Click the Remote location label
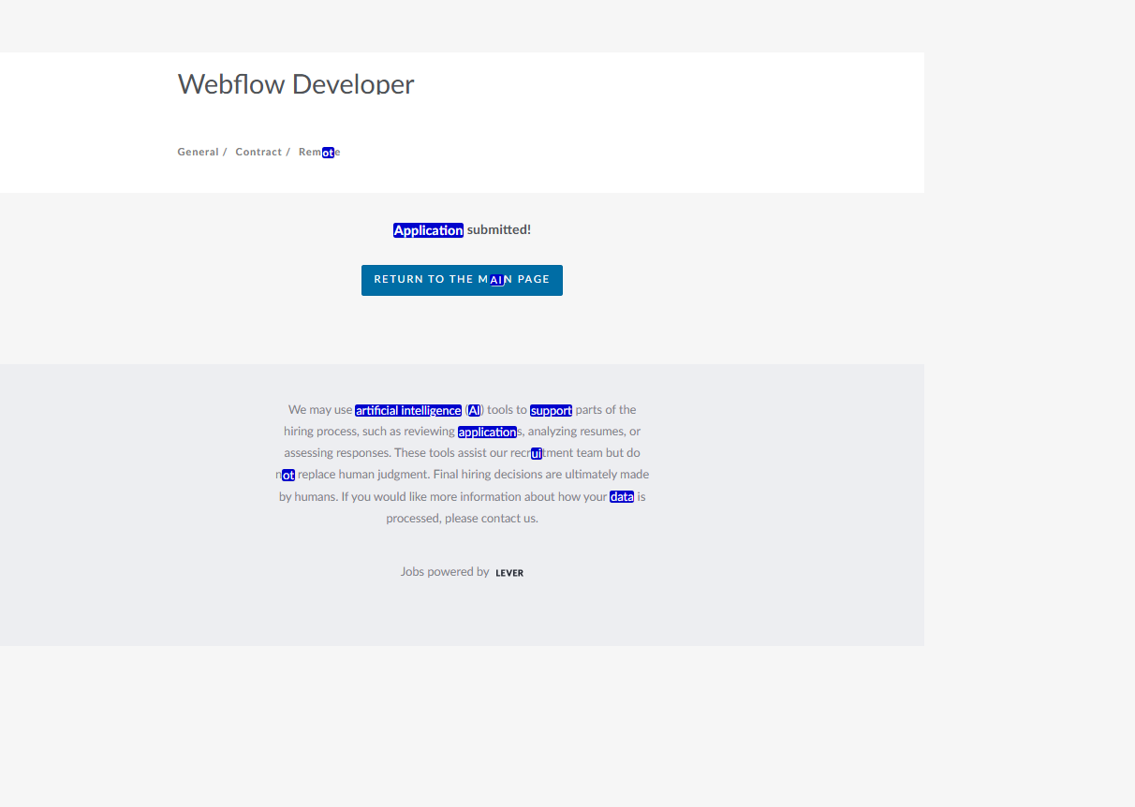Screen dimensions: 1135x807 [318, 152]
